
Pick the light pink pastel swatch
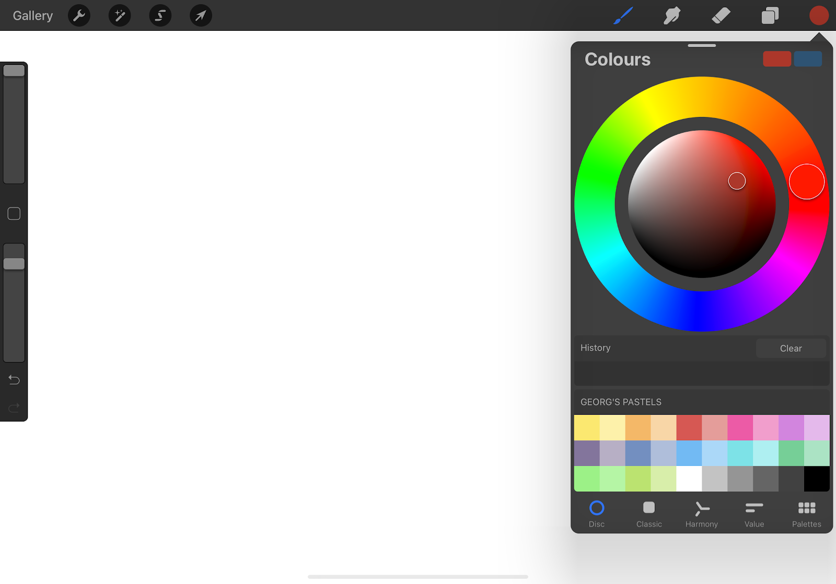tap(766, 428)
